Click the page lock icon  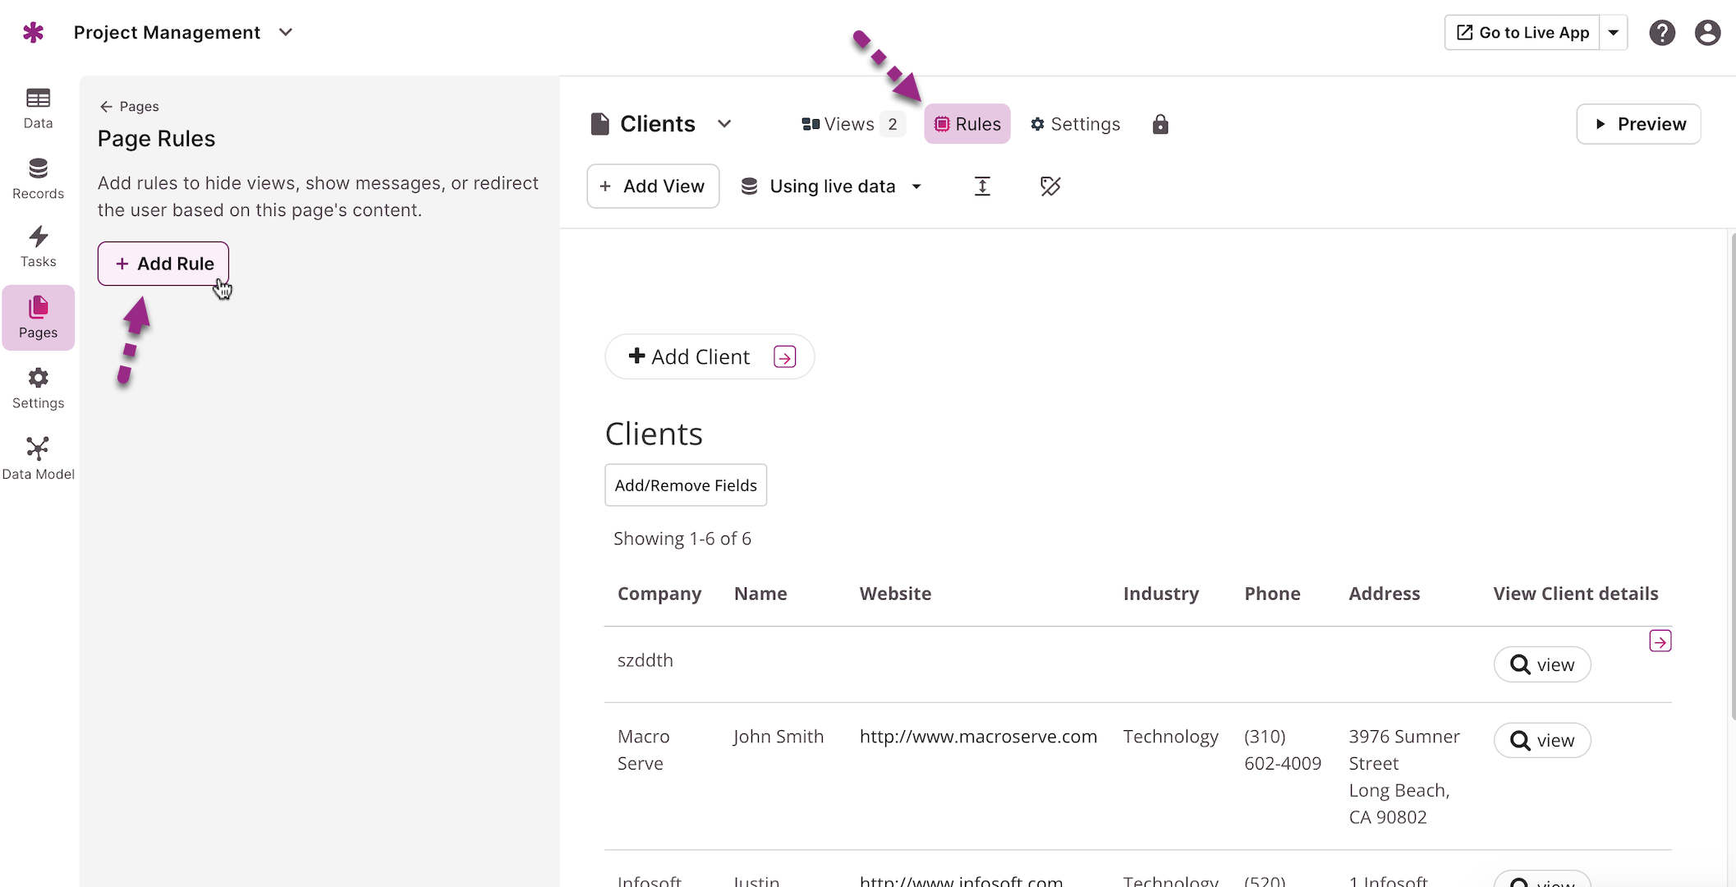coord(1160,124)
